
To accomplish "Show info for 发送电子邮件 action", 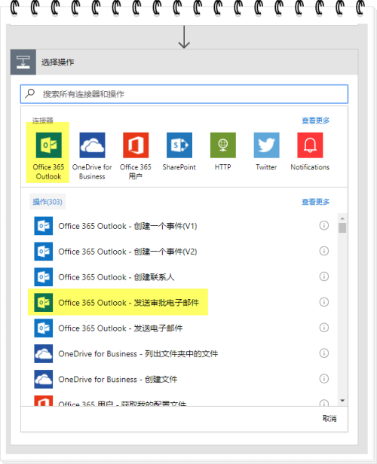I will [x=324, y=328].
